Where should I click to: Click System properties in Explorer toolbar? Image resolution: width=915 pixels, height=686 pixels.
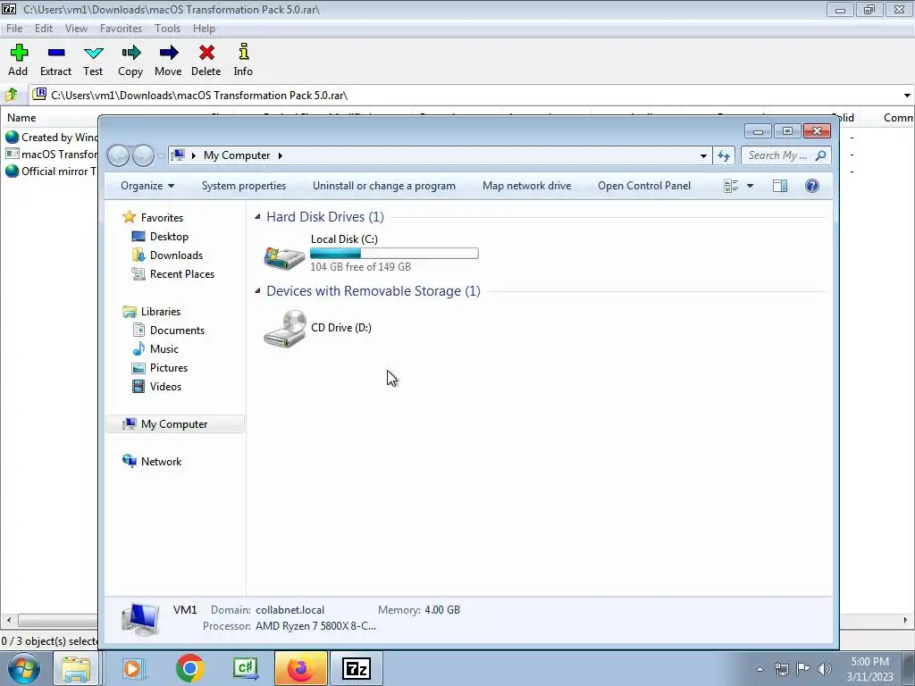click(244, 186)
